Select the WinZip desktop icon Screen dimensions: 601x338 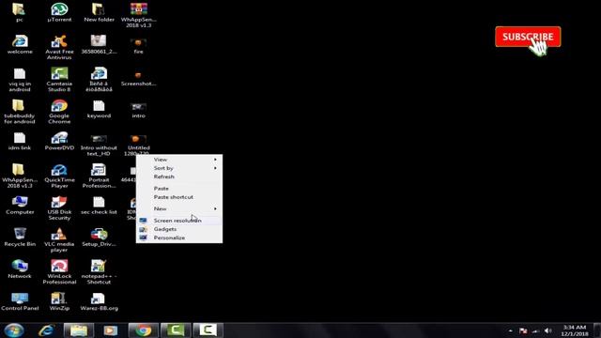(59, 301)
